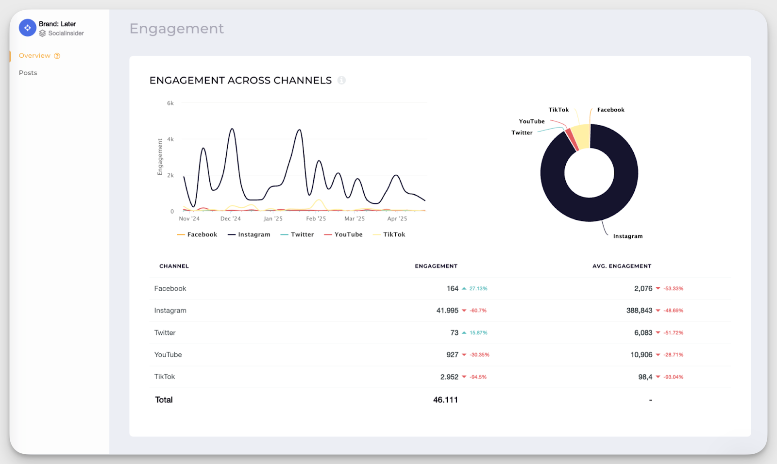Open the help icon next to Overview
Screen dimensions: 777x464
pyautogui.click(x=57, y=56)
